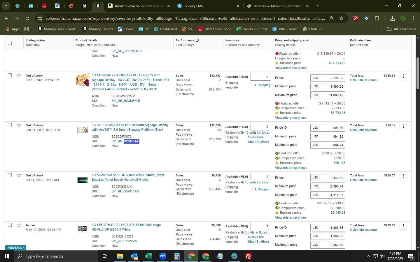Open the red arrow extension icon
420x262 pixels.
click(x=356, y=18)
